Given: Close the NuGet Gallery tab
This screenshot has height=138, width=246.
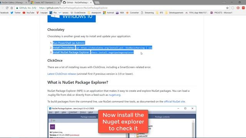Looking at the screenshot, I should [x=26, y=3].
